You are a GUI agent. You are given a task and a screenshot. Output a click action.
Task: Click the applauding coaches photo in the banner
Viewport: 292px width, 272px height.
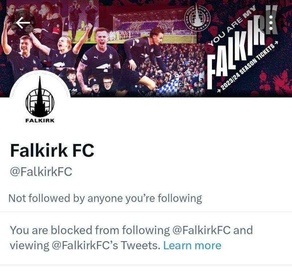coord(83,21)
